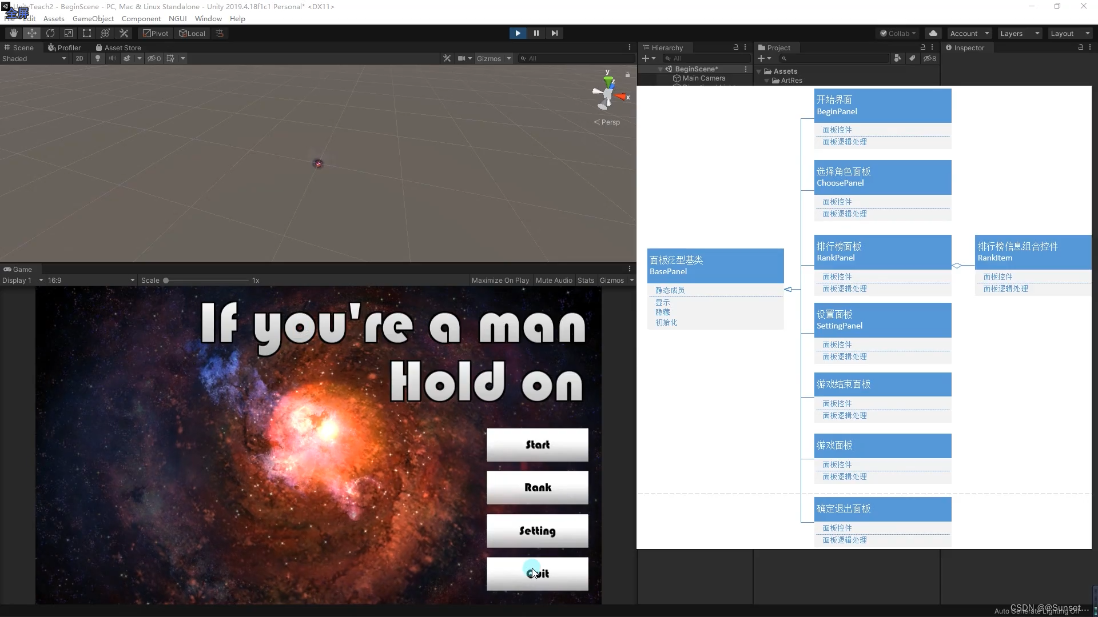Click the Play button to run game
Viewport: 1098px width, 617px height.
[x=518, y=33]
